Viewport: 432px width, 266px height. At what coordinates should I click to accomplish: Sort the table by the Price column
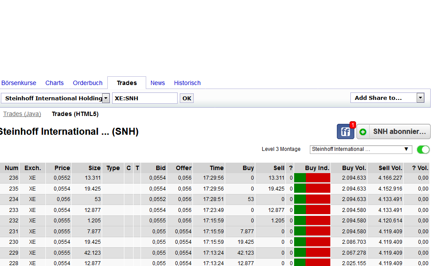pos(62,168)
